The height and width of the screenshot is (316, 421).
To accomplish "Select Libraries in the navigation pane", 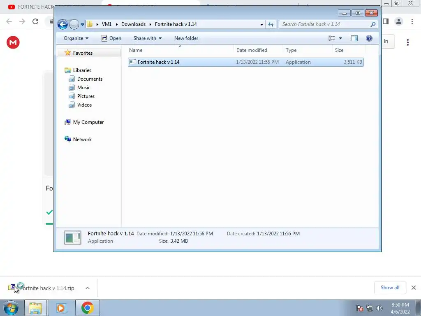I will [82, 70].
